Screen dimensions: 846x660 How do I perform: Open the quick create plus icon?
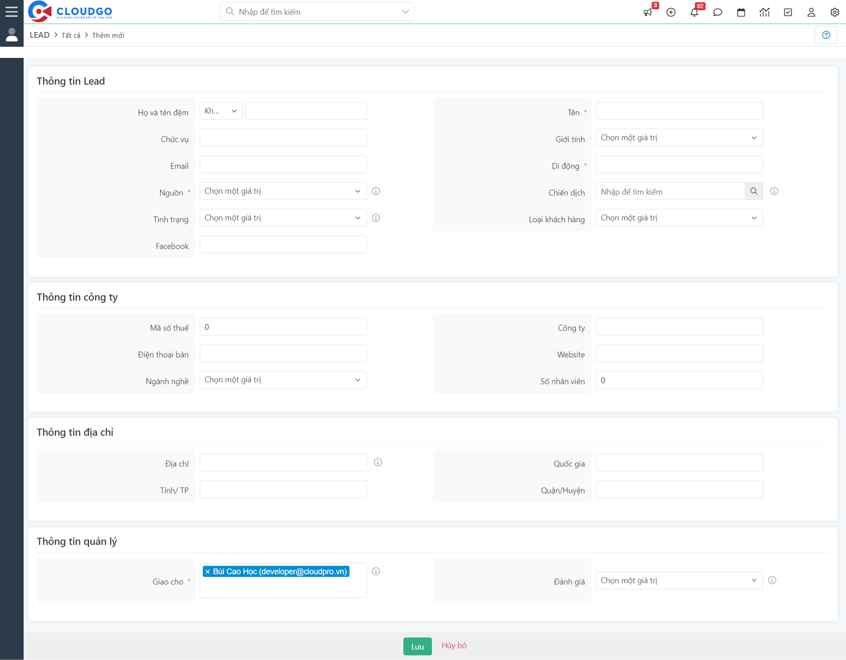[671, 12]
